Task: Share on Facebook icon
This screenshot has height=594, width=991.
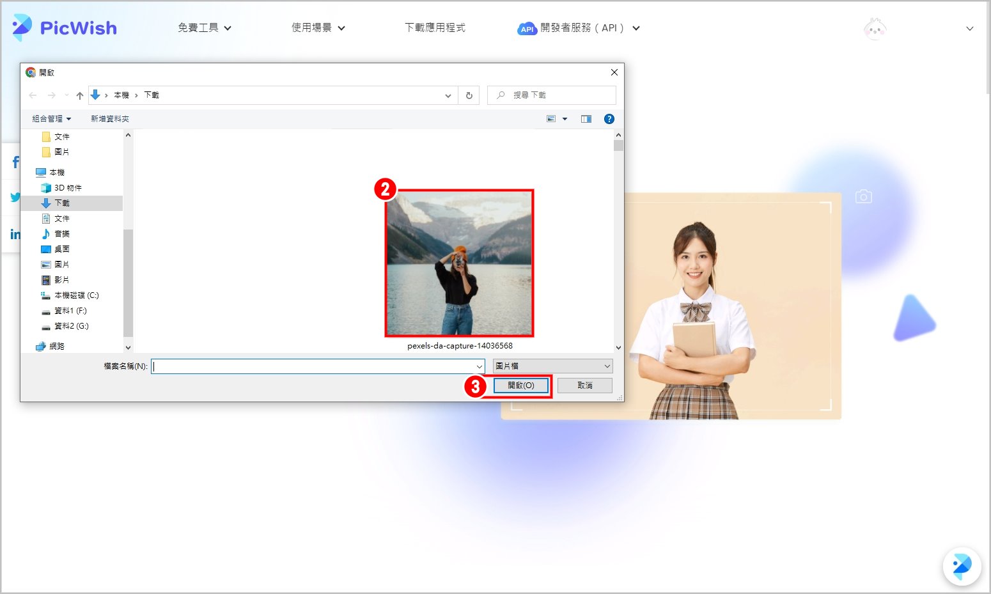Action: point(15,162)
